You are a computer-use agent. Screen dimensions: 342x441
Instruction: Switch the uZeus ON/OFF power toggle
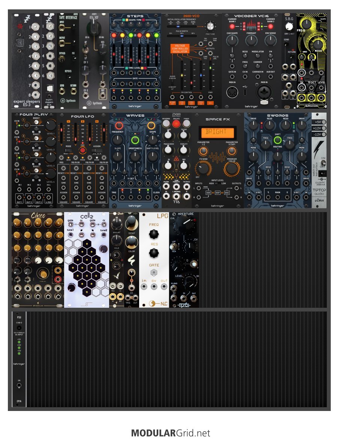pos(323,163)
